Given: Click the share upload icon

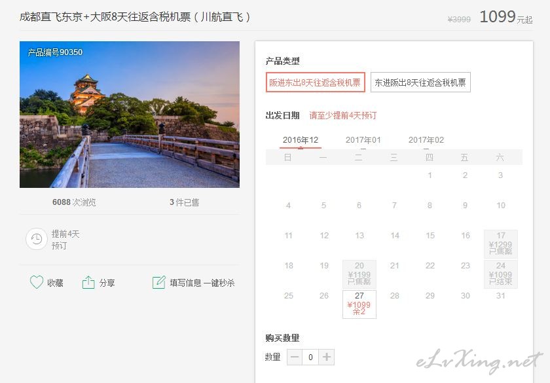Looking at the screenshot, I should [88, 282].
